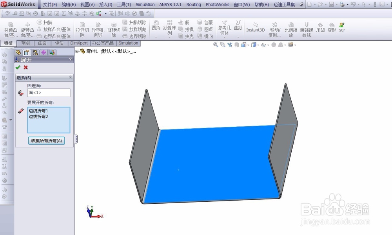Image resolution: width=392 pixels, height=235 pixels.
Task: Switch to the DimXpert tab
Action: tap(79, 43)
